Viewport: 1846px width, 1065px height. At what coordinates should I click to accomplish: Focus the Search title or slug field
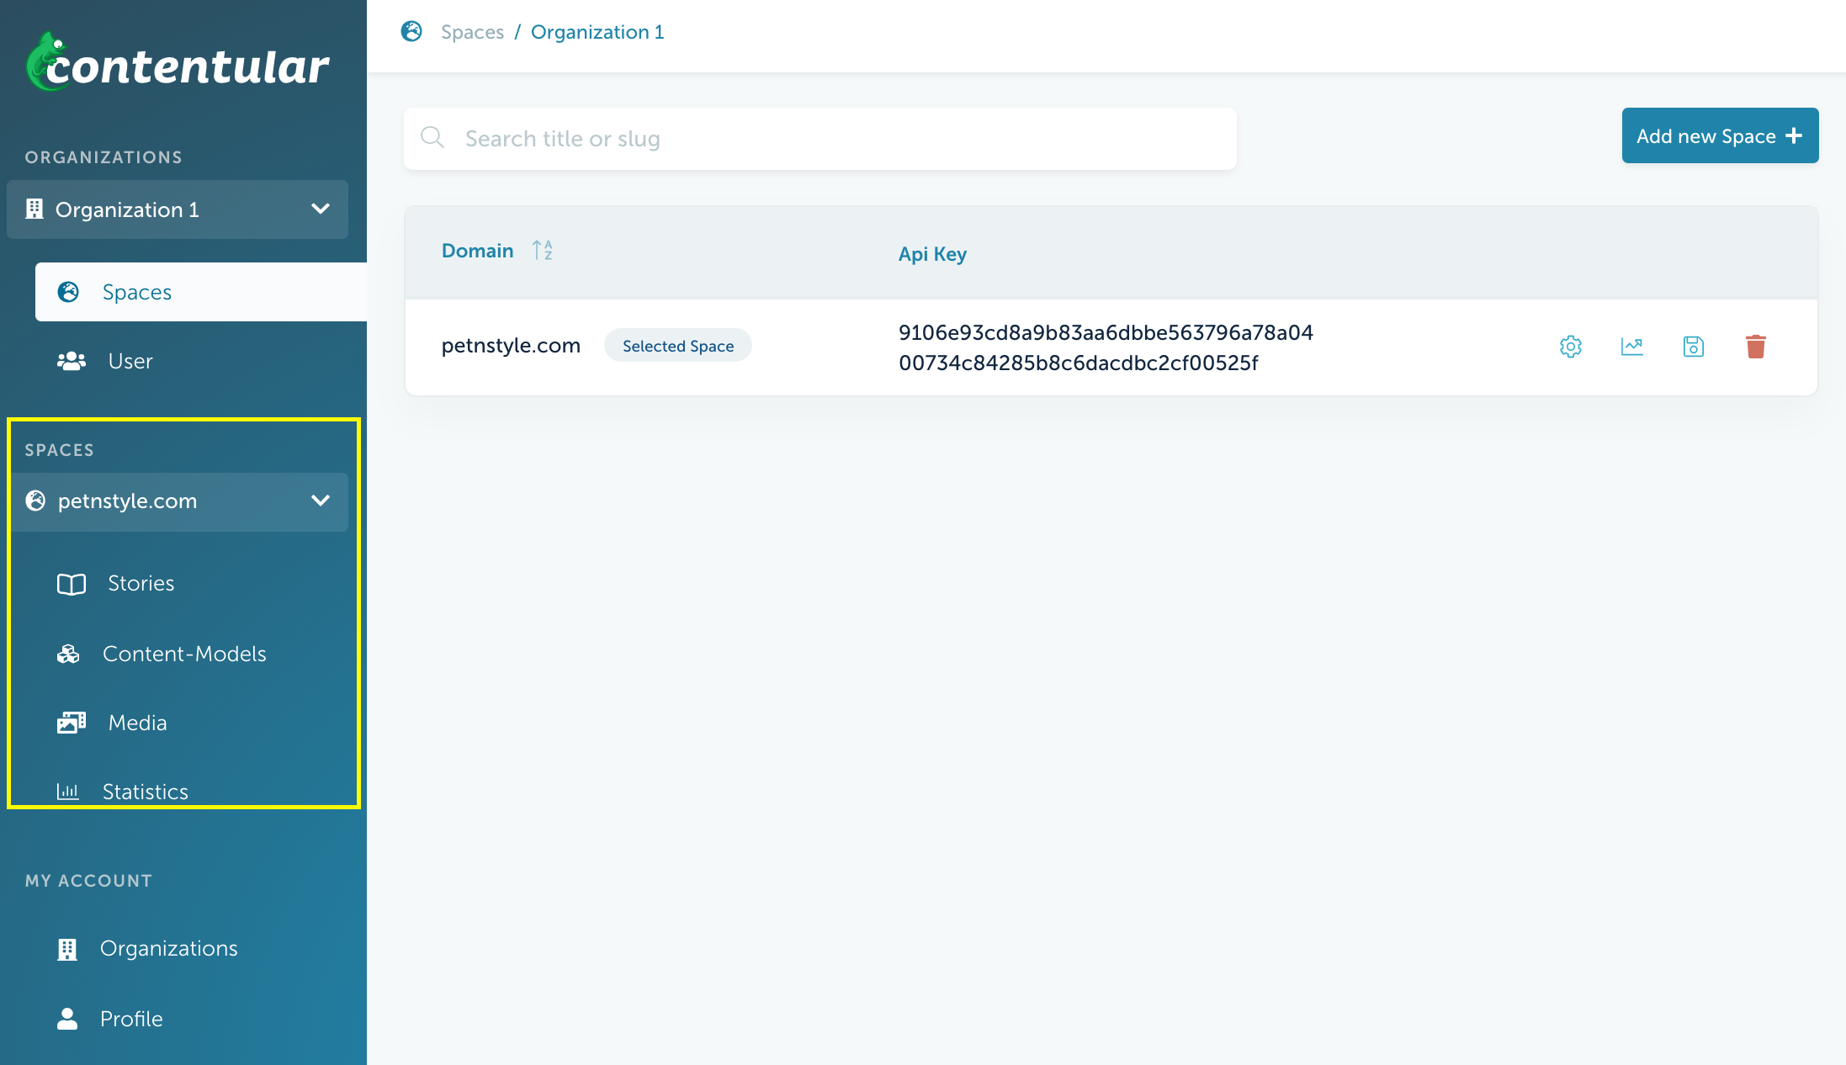(x=820, y=139)
